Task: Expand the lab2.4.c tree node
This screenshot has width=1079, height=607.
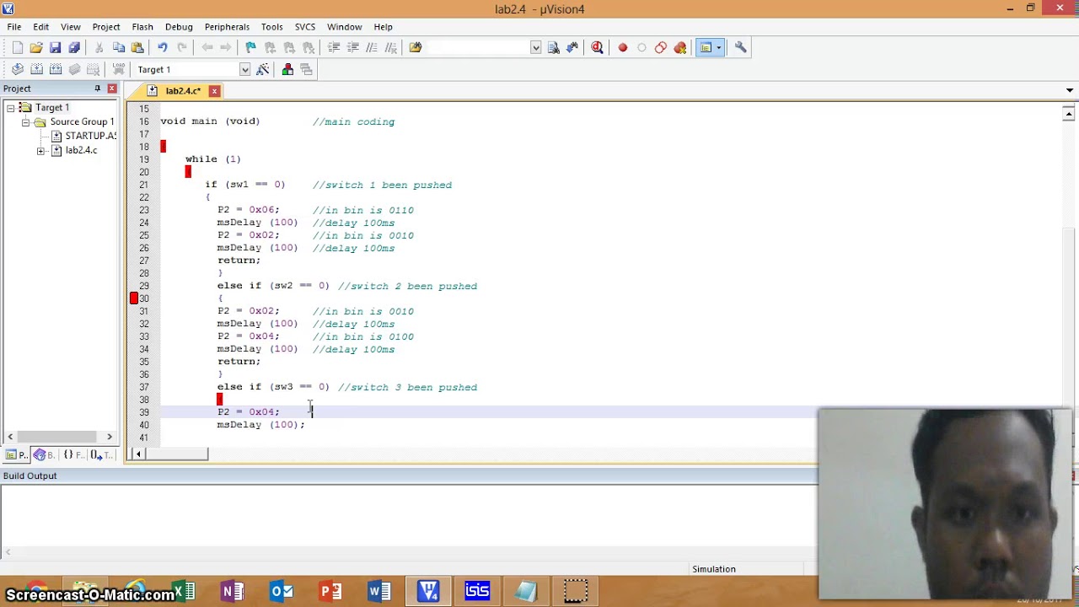Action: click(x=40, y=151)
